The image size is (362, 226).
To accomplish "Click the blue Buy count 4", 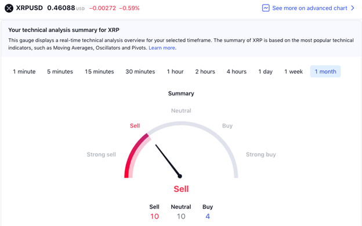I will 208,216.
